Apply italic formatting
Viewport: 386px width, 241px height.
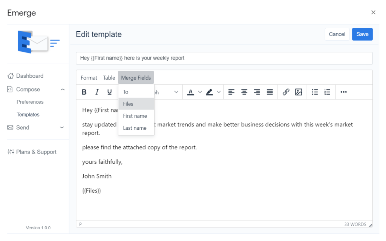point(97,92)
